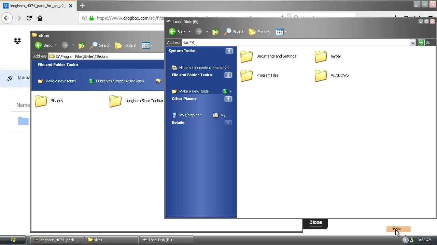Make a new folder in skins window
The image size is (437, 245).
[x=57, y=81]
